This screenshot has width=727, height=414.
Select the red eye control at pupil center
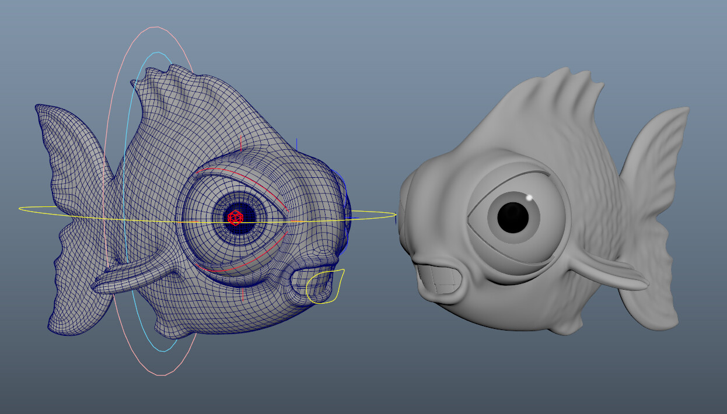coord(235,217)
